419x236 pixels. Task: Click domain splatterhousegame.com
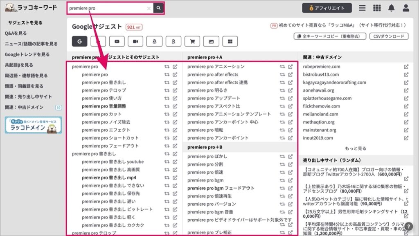click(327, 98)
